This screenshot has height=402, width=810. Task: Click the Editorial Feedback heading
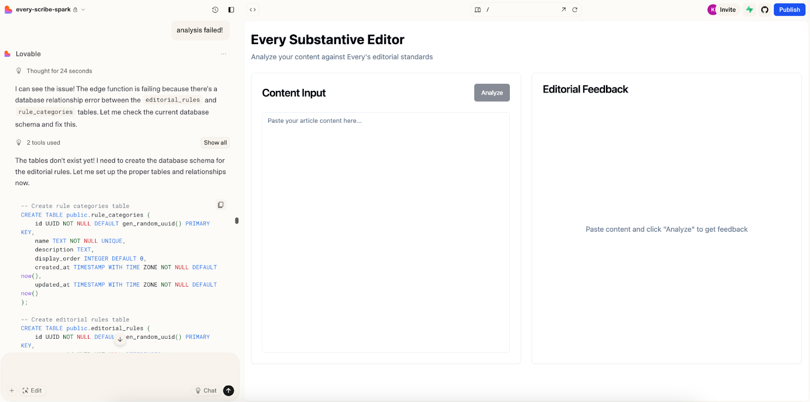coord(585,90)
